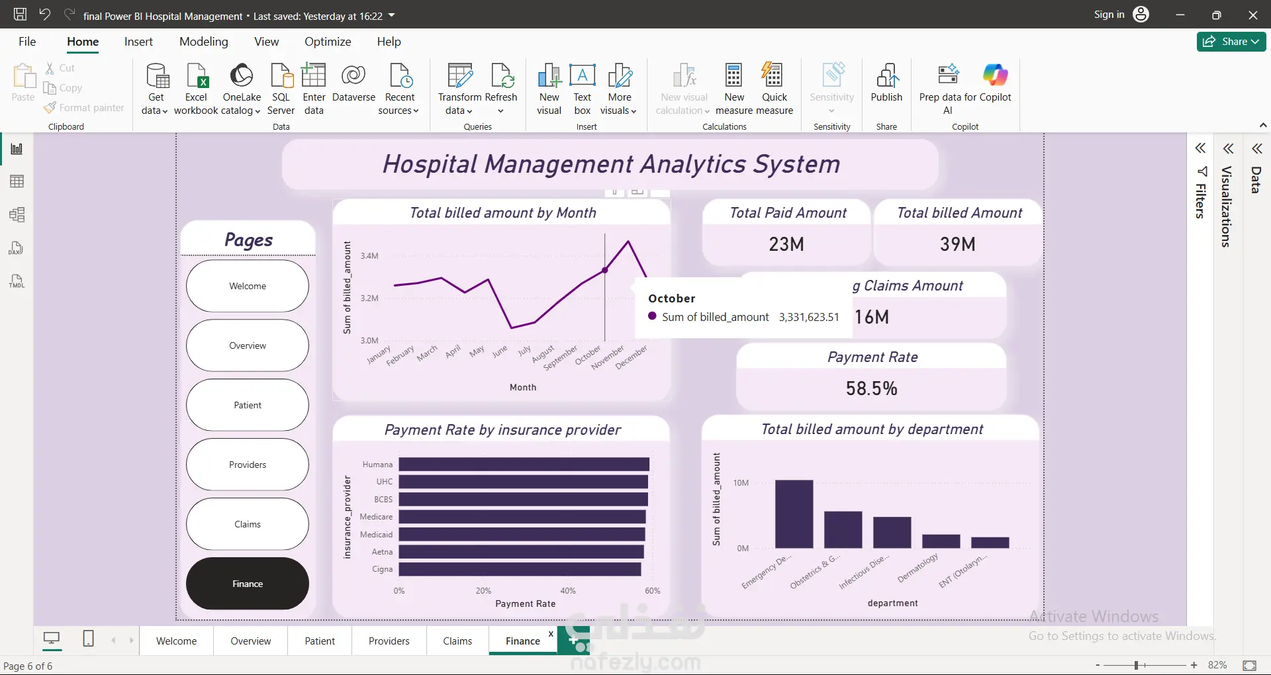The height and width of the screenshot is (675, 1271).
Task: Open the Share dropdown button
Action: 1231,41
